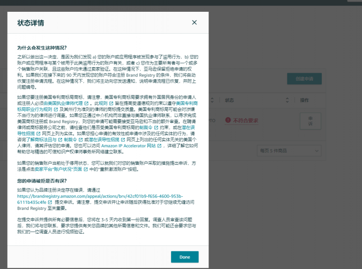362x269 pixels.
Task: Click external-link icon after 此规则
Action: (x=111, y=103)
